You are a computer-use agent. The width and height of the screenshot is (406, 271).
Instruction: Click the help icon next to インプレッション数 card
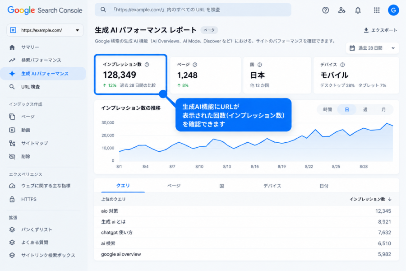pyautogui.click(x=147, y=64)
